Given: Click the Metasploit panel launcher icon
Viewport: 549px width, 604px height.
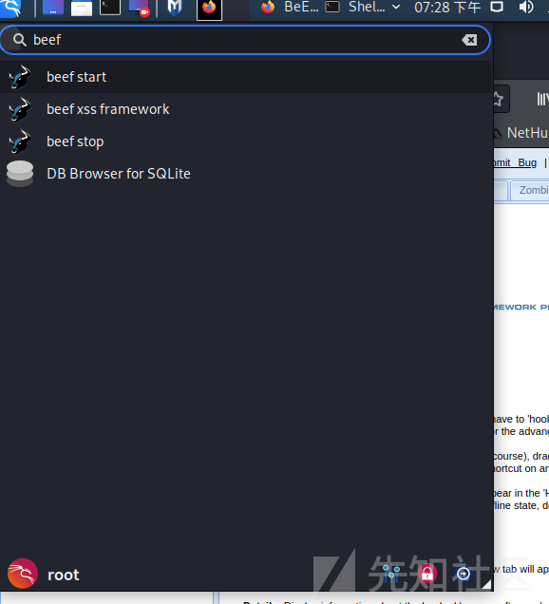Looking at the screenshot, I should pos(175,8).
